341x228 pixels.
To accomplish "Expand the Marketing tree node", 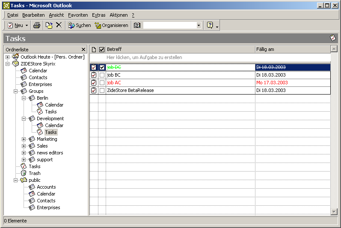I will [x=24, y=139].
